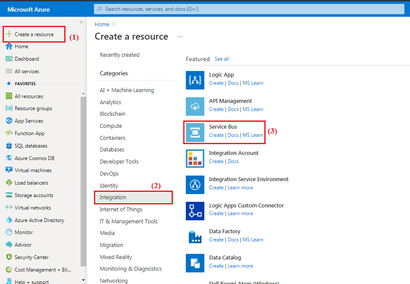Open Create link under Service Bus
The width and height of the screenshot is (410, 284).
point(216,135)
